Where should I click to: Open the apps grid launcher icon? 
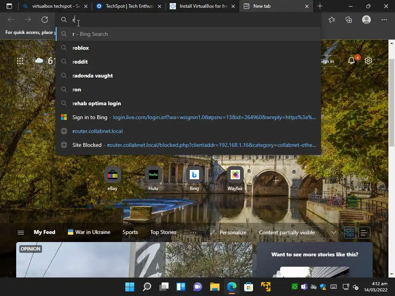[20, 61]
